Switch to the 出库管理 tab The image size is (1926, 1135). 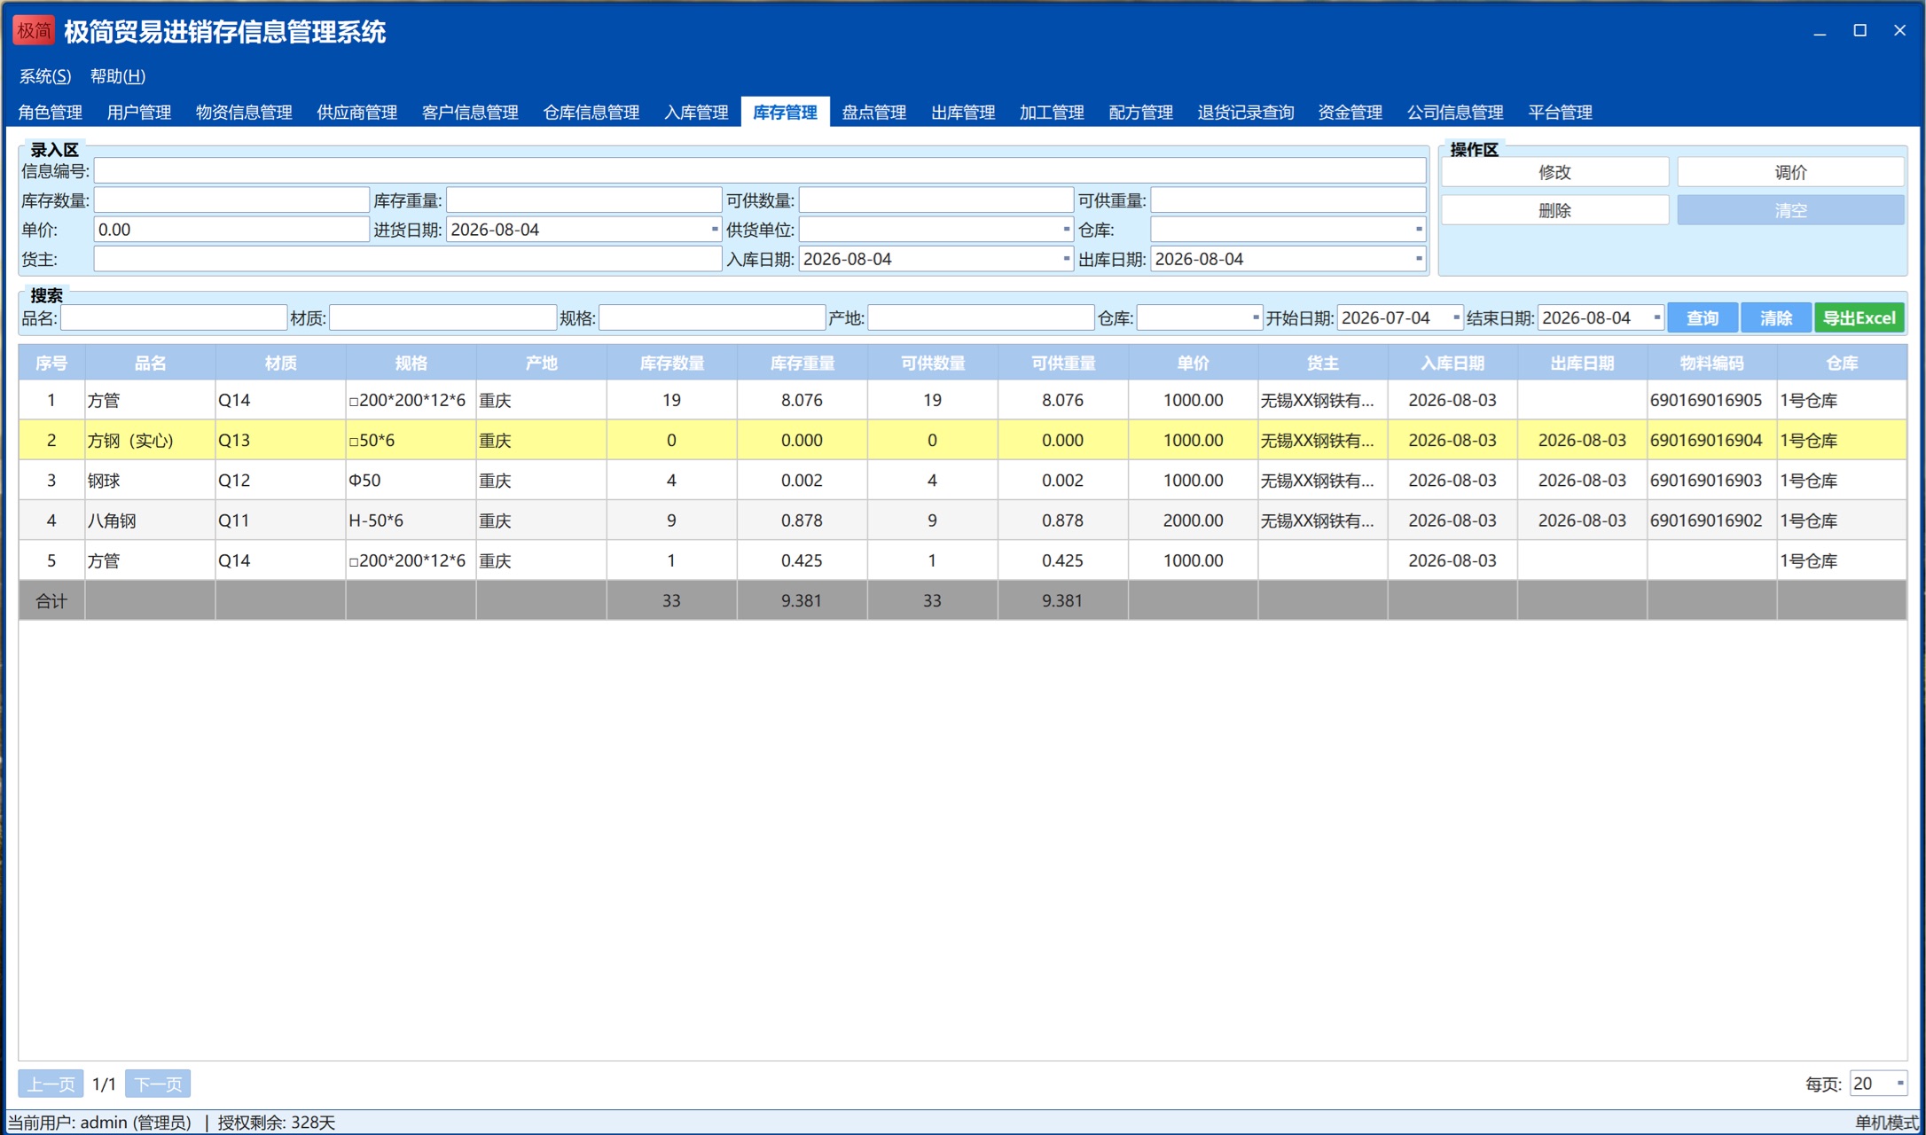tap(963, 113)
